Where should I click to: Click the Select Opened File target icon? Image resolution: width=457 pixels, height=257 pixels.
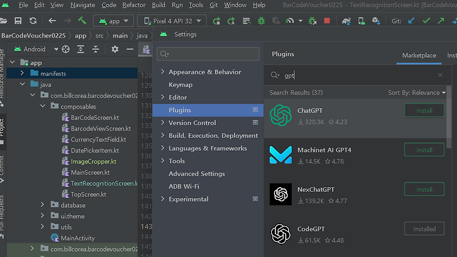pyautogui.click(x=66, y=49)
